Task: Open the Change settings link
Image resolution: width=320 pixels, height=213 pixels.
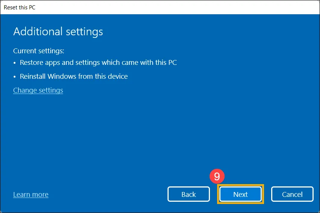Action: (x=38, y=90)
